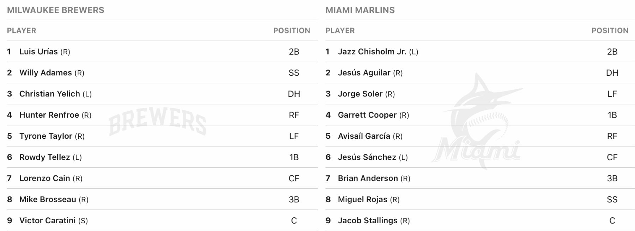The height and width of the screenshot is (231, 635).
Task: Click Jacob Stallings' name
Action: point(368,221)
